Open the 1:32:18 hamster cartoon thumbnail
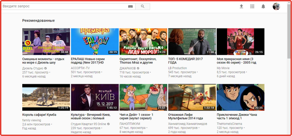 pyautogui.click(x=192, y=97)
